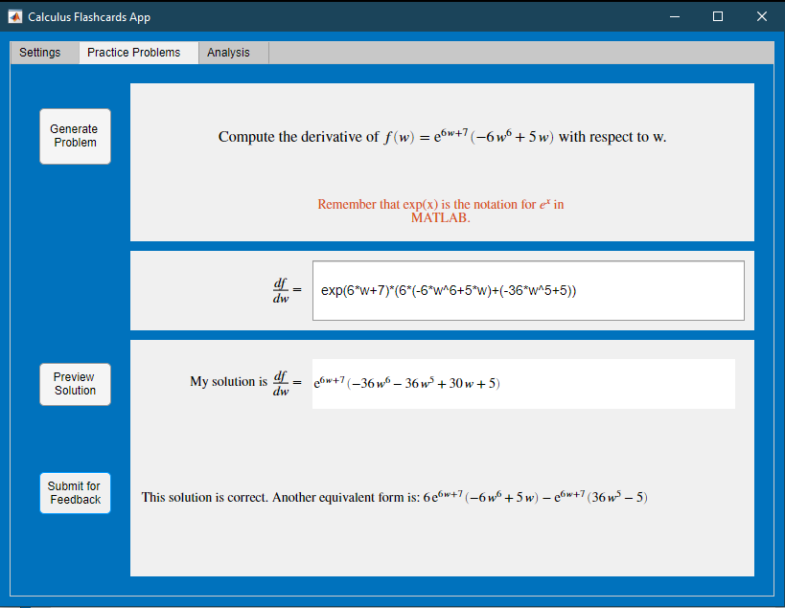Click the Preview Solution button
This screenshot has height=608, width=785.
point(75,384)
